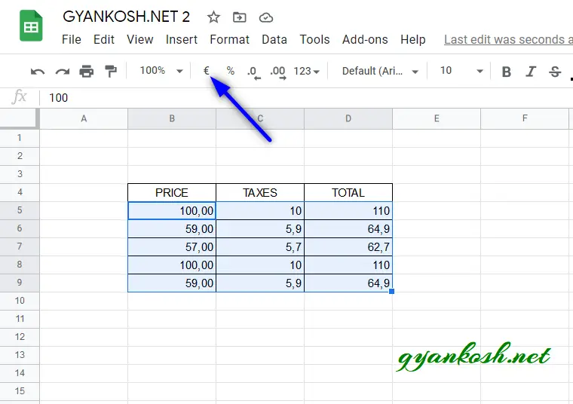Open the zoom 100% dropdown

pos(161,71)
